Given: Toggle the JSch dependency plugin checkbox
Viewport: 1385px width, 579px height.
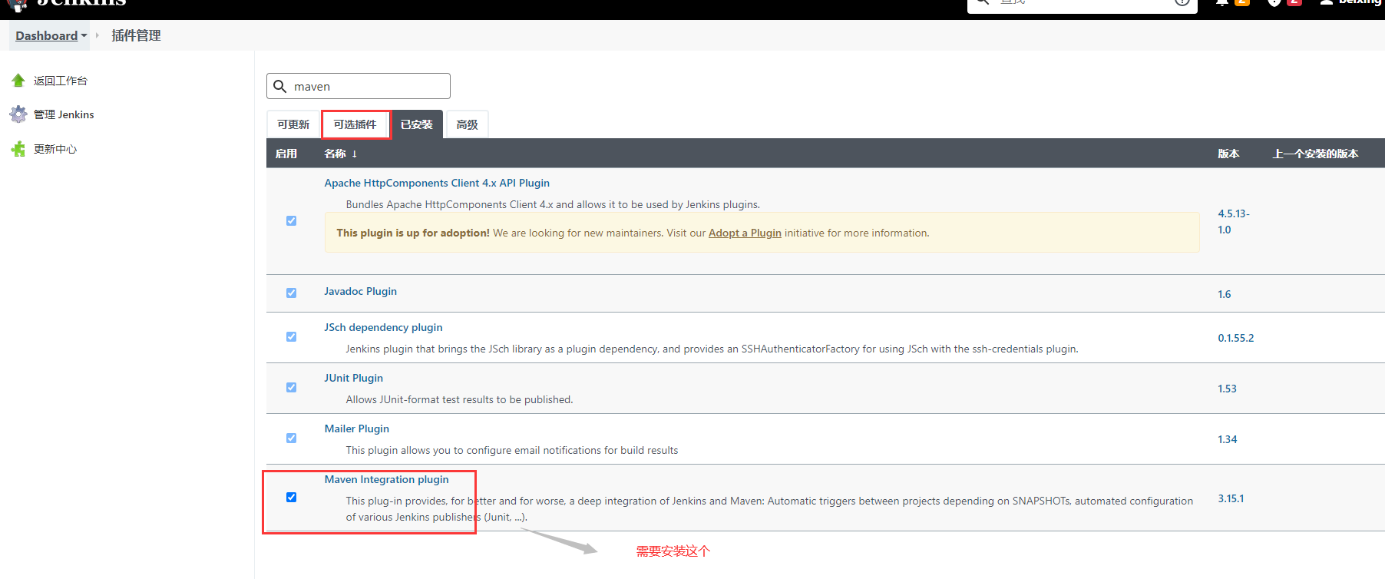Looking at the screenshot, I should pos(291,336).
